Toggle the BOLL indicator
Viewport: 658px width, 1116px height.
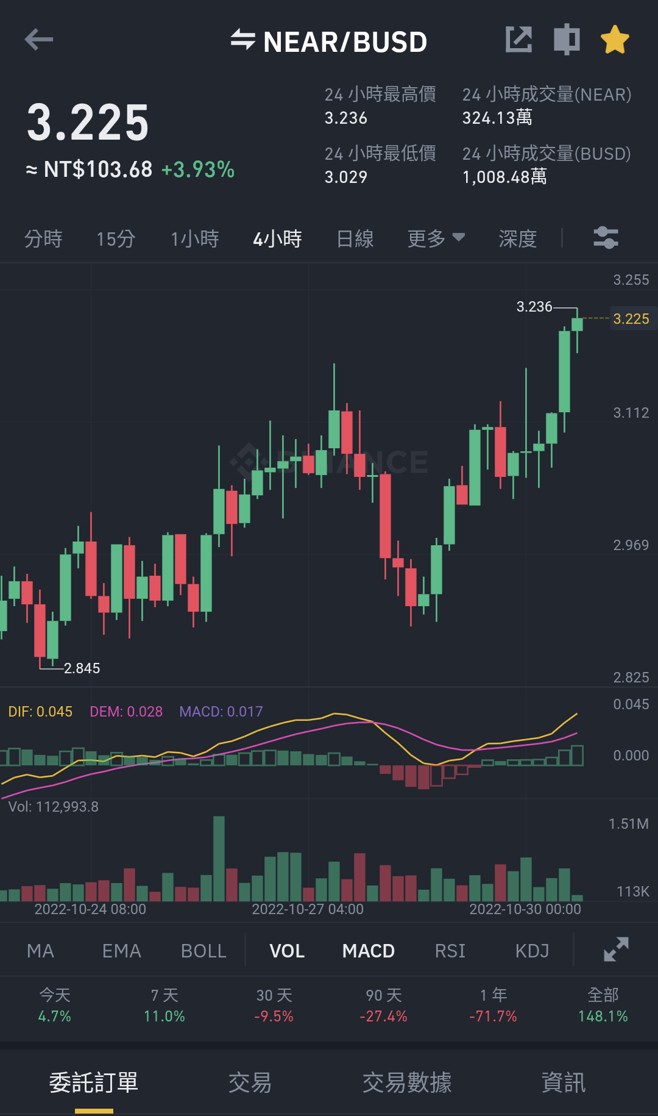[x=203, y=951]
